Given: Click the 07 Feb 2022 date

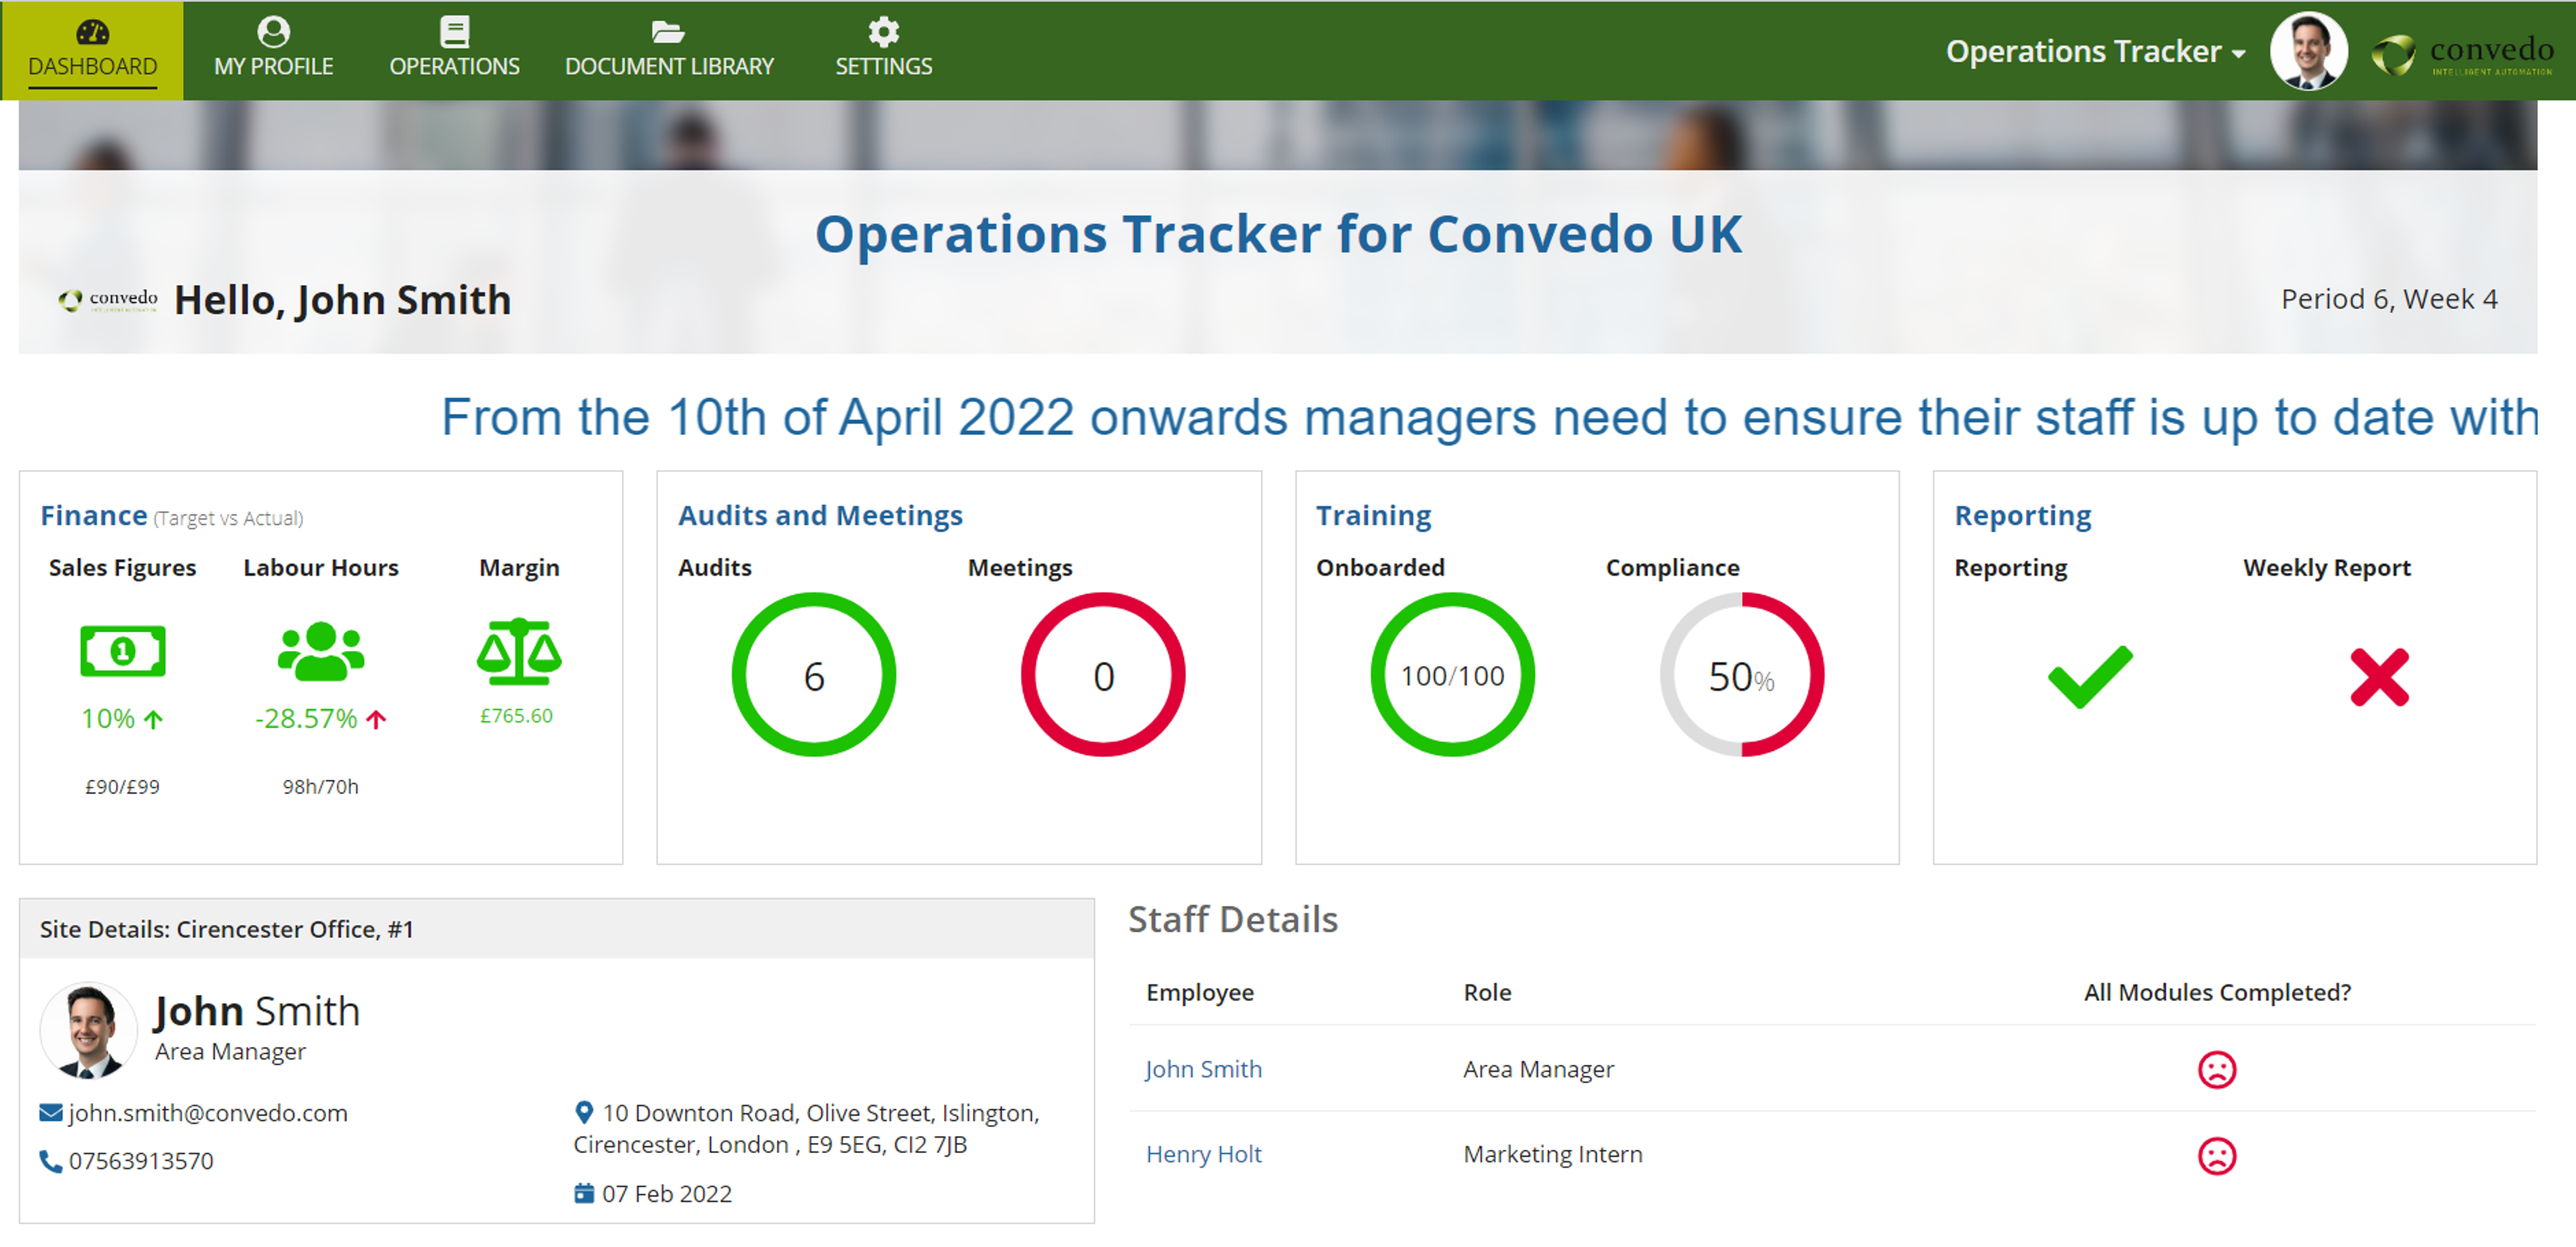Looking at the screenshot, I should [667, 1194].
